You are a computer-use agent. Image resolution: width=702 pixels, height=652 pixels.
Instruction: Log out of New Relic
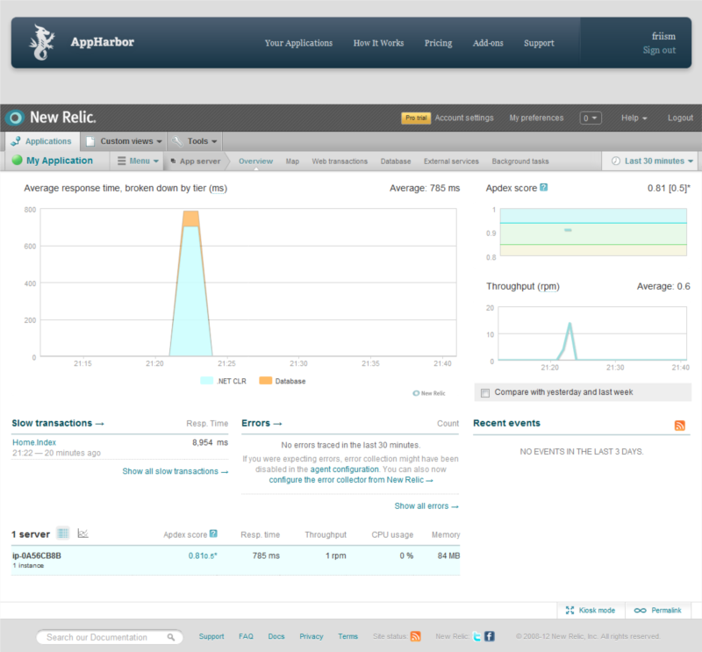(680, 118)
